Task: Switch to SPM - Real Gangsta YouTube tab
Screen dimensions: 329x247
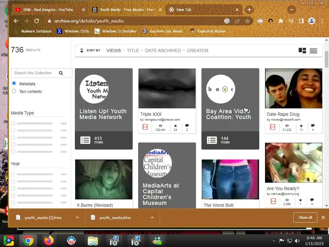Action: click(48, 10)
